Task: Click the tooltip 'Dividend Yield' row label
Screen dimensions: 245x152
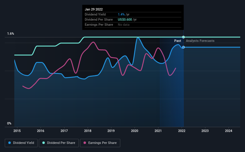Action: (x=95, y=14)
